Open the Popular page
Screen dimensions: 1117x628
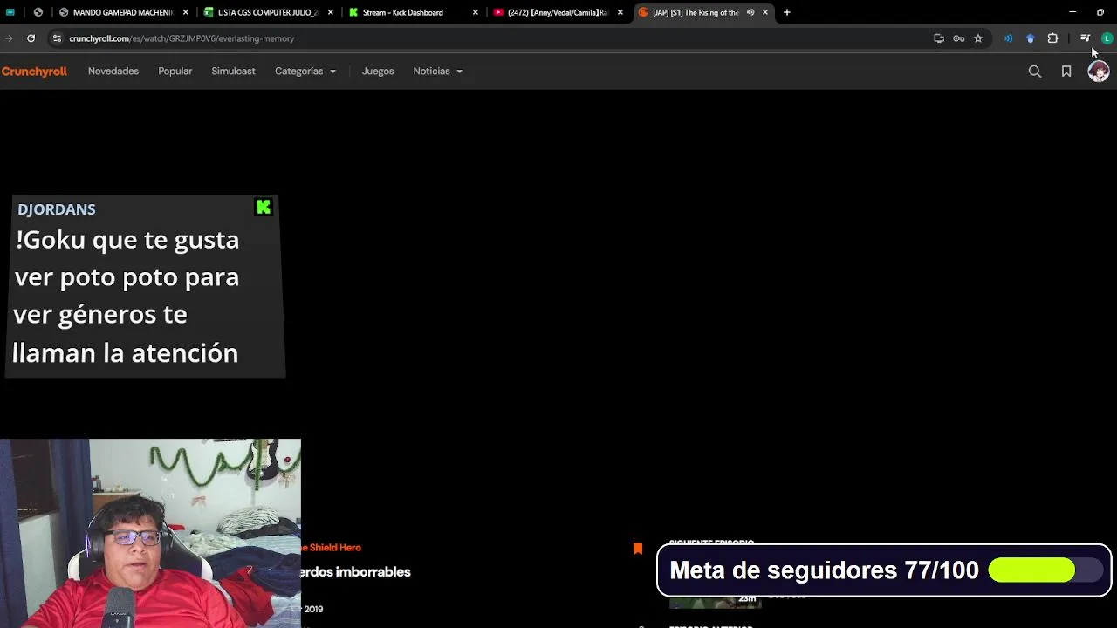(175, 72)
